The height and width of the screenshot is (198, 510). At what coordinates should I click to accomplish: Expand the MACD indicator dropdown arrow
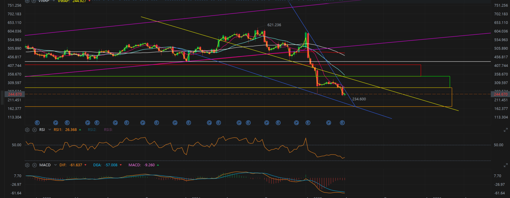coord(55,165)
